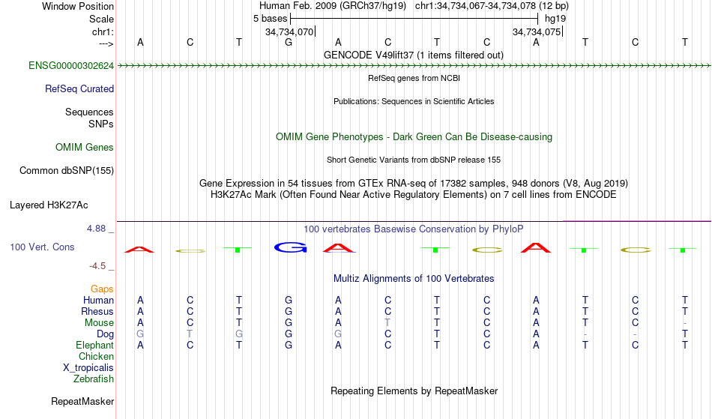Select the Elephant alignment row label
Viewport: 712px width, 419px height.
coord(94,346)
